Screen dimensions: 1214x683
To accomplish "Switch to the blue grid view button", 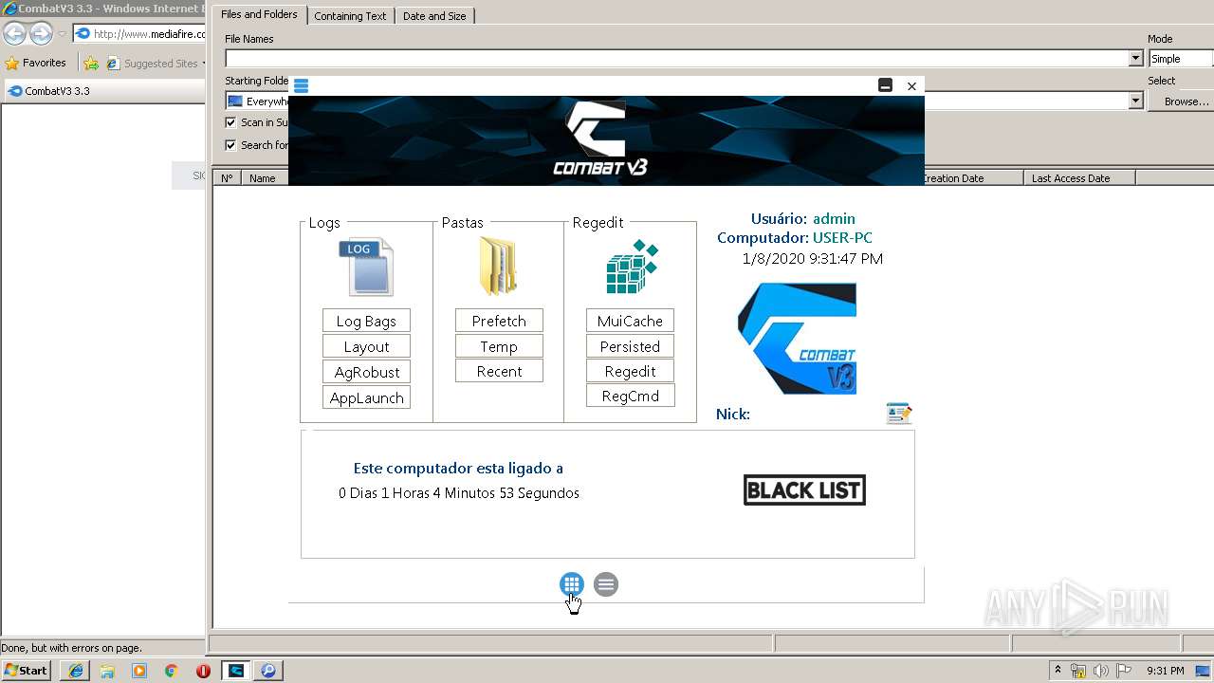I will click(571, 584).
